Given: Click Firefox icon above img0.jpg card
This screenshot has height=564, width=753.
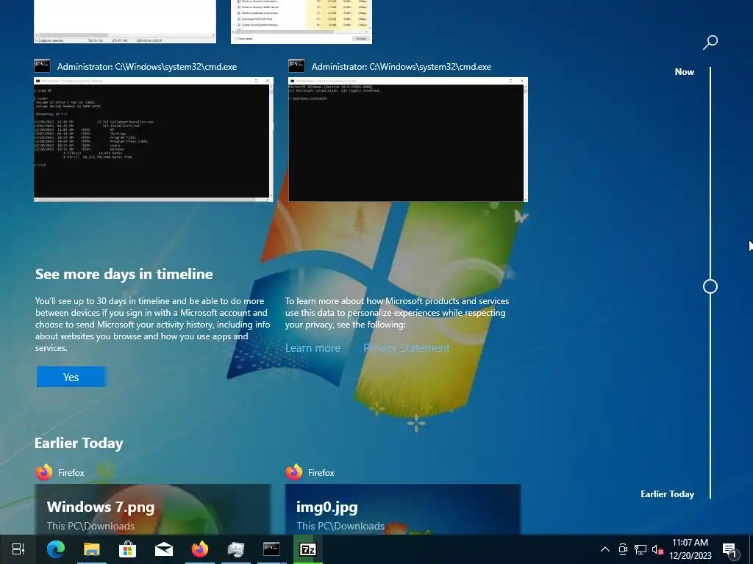Looking at the screenshot, I should (294, 472).
